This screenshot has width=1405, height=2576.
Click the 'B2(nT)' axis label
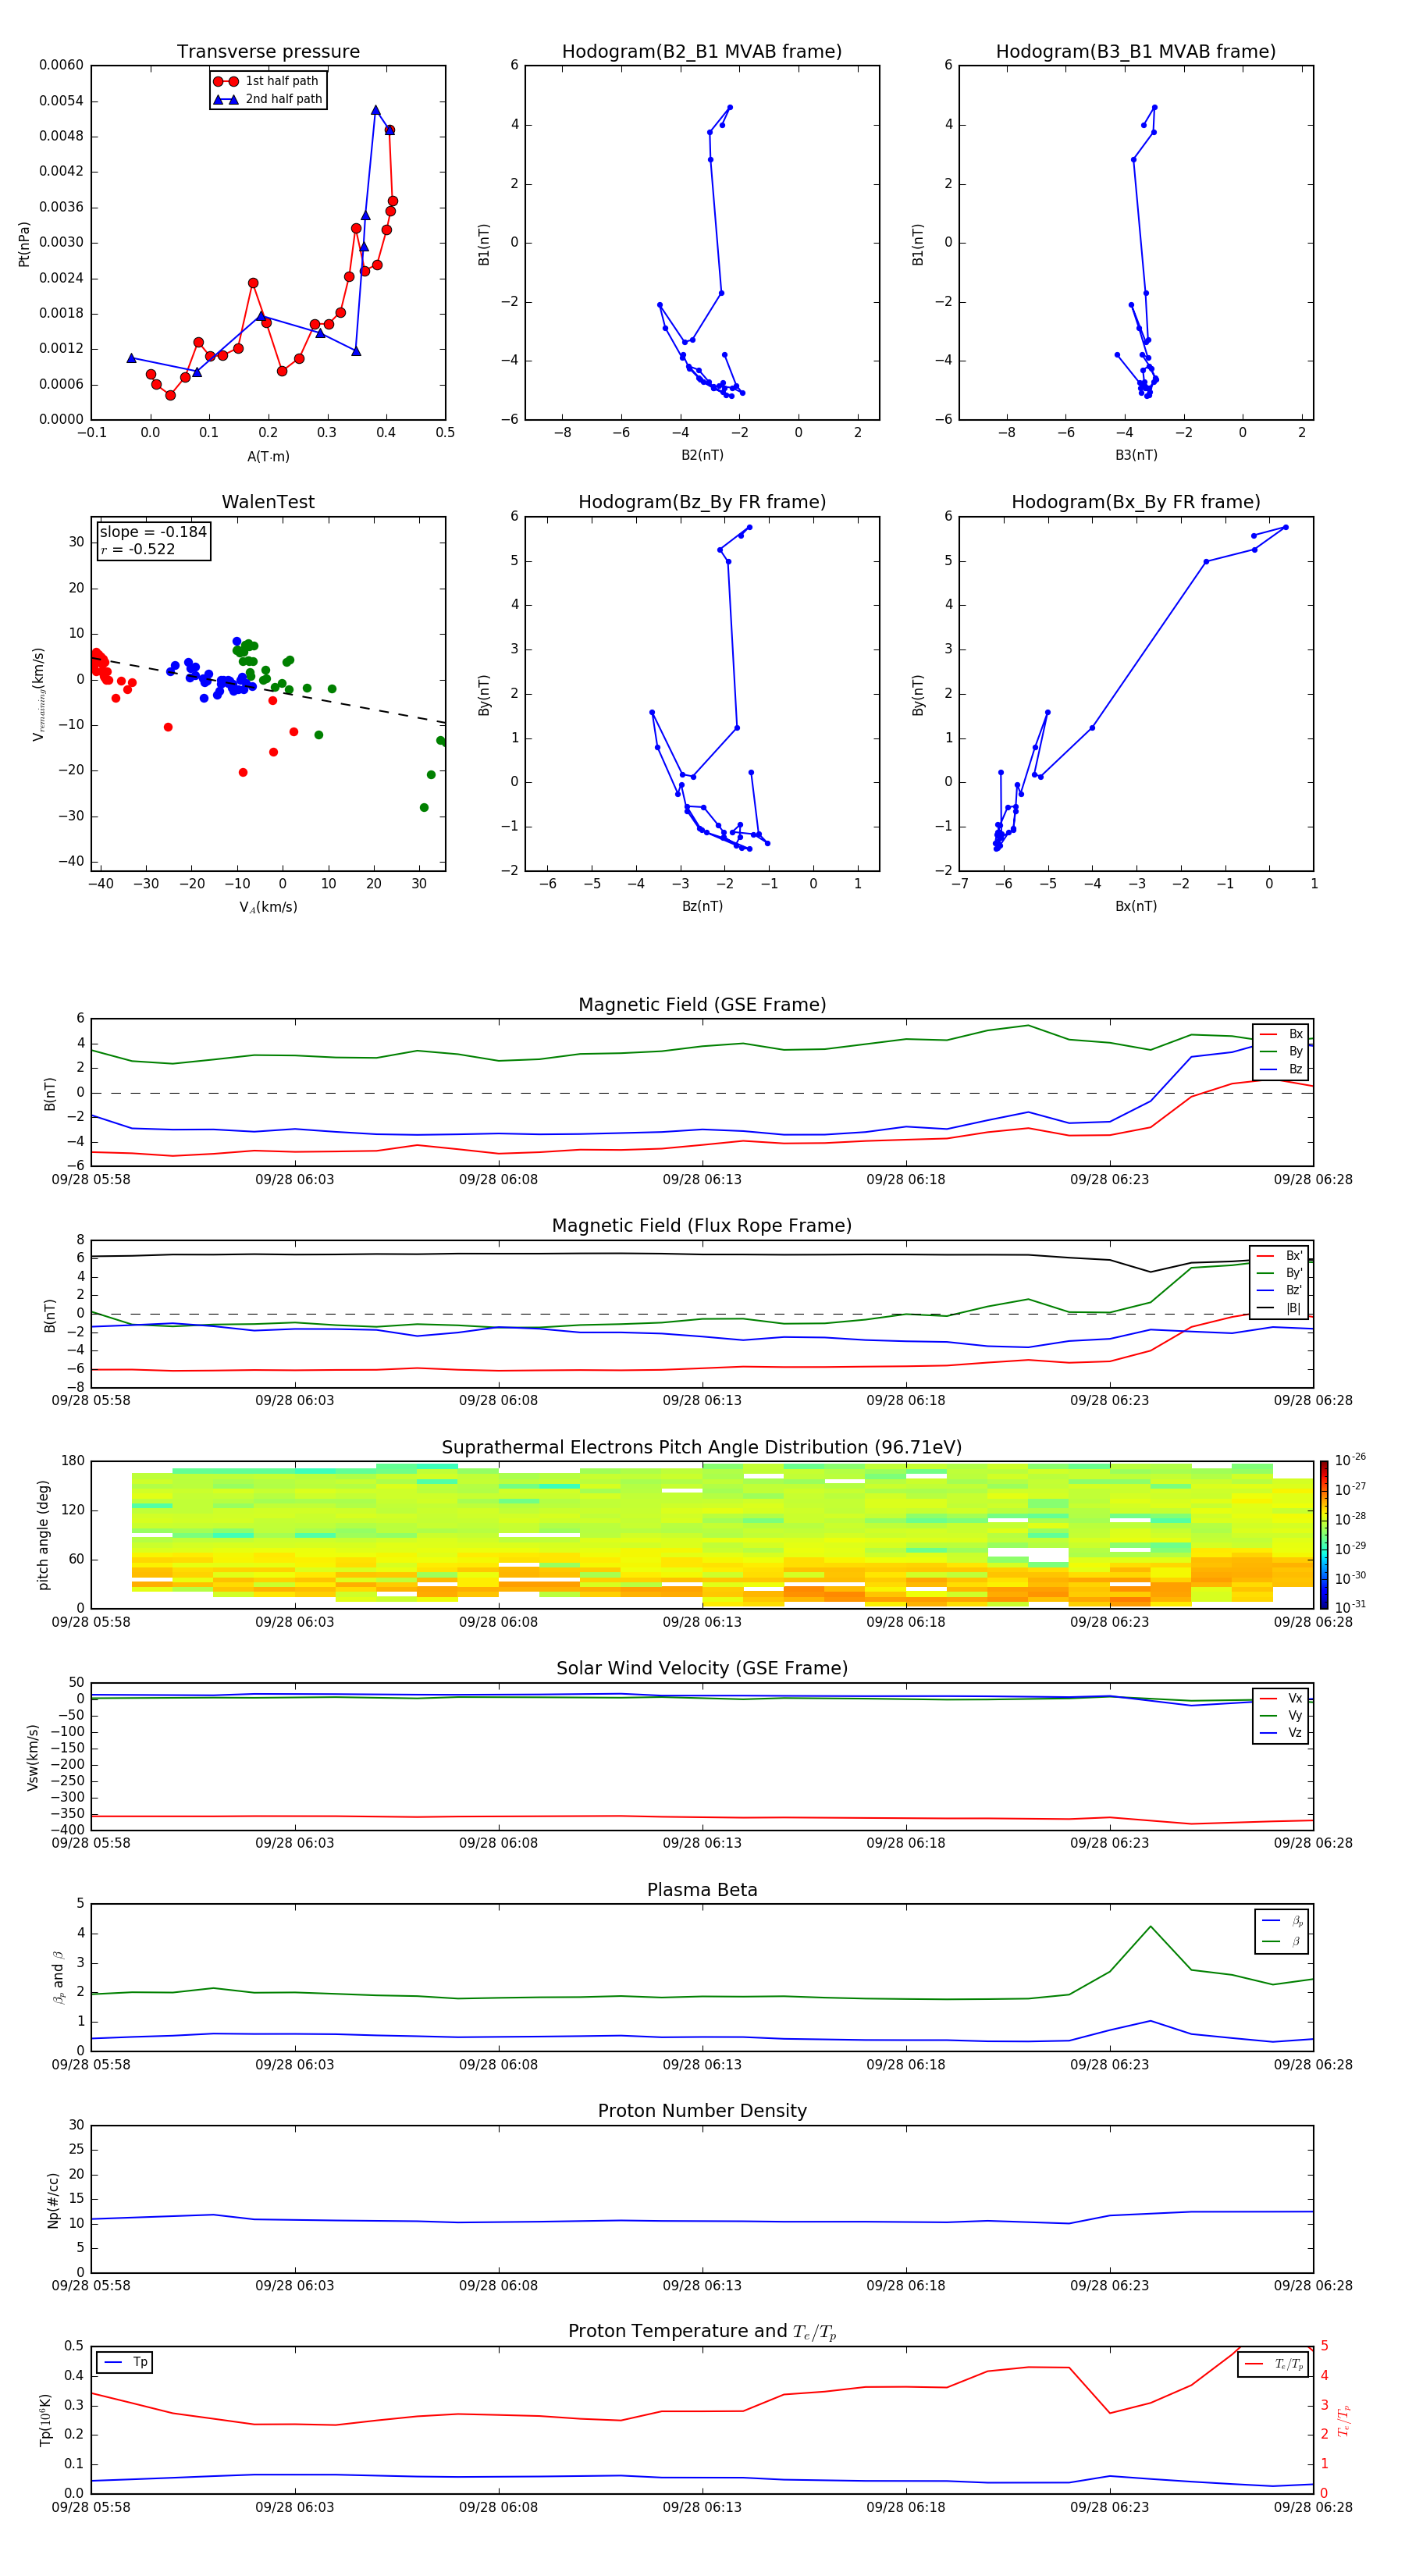click(702, 455)
